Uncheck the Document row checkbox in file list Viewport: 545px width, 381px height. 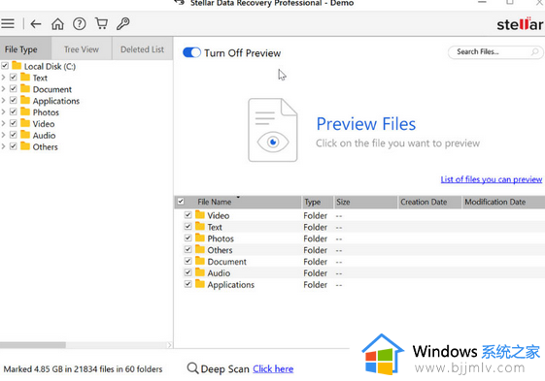tap(188, 261)
